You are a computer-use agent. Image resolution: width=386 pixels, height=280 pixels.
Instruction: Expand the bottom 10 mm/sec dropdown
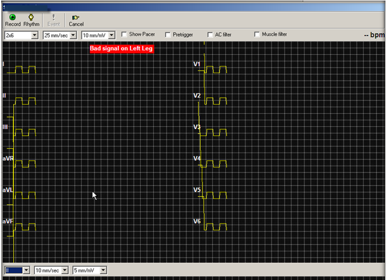(65, 270)
